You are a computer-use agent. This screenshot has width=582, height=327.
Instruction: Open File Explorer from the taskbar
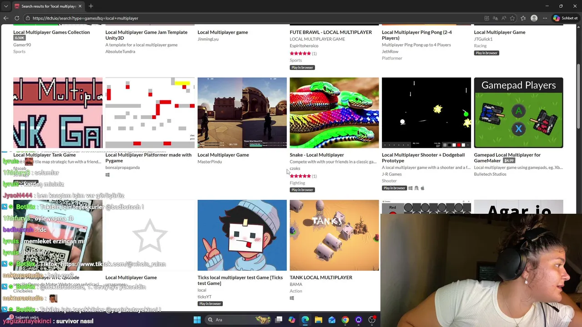(318, 320)
